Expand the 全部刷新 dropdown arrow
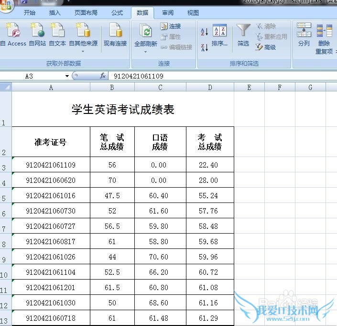 pyautogui.click(x=145, y=51)
